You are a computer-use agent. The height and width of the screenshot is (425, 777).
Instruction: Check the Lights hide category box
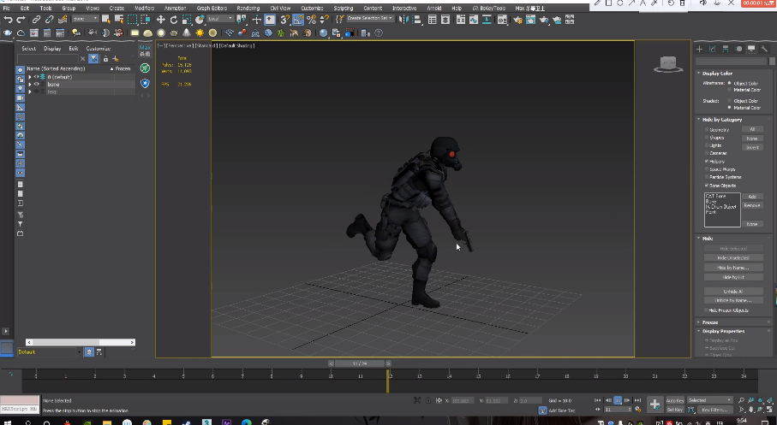[707, 145]
